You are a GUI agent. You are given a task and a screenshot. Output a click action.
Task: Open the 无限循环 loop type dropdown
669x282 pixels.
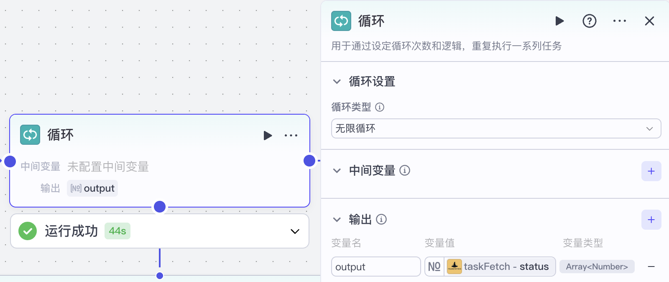pyautogui.click(x=496, y=128)
